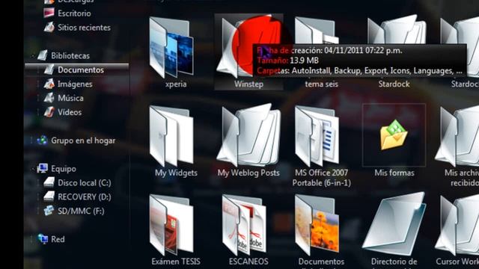Viewport: 479px width, 269px height.
Task: Expand the Red tree node
Action: 32,239
